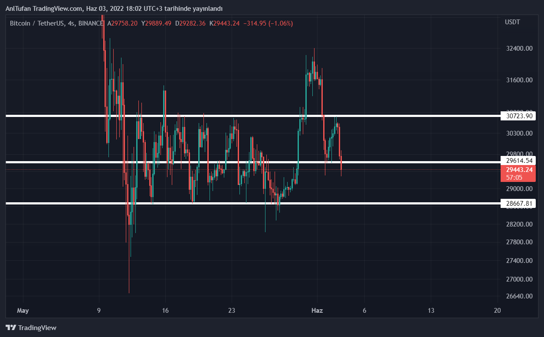Click the TradingView logo icon

[11, 328]
